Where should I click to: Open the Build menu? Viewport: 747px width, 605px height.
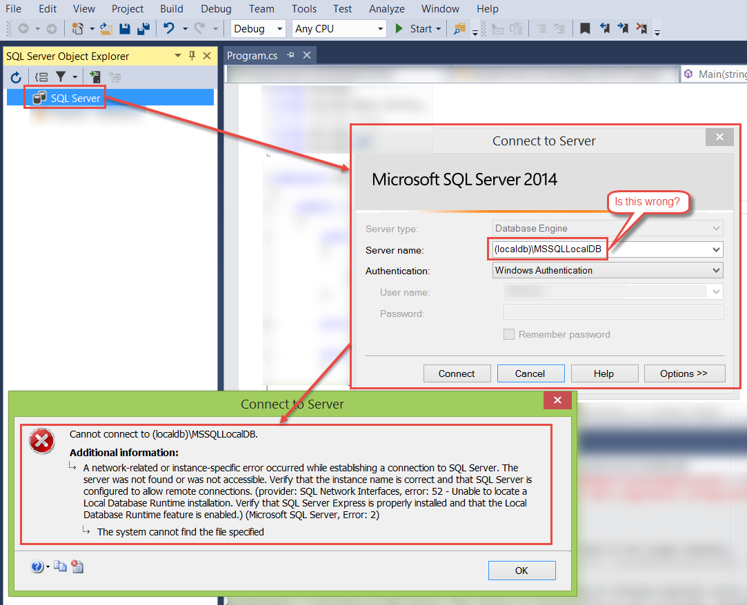(x=172, y=8)
